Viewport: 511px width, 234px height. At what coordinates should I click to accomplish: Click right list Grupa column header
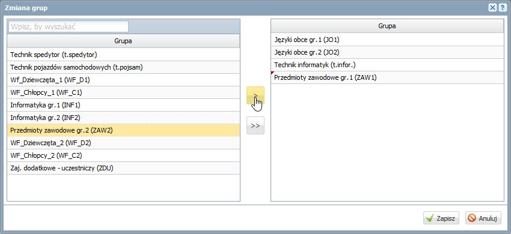click(387, 26)
